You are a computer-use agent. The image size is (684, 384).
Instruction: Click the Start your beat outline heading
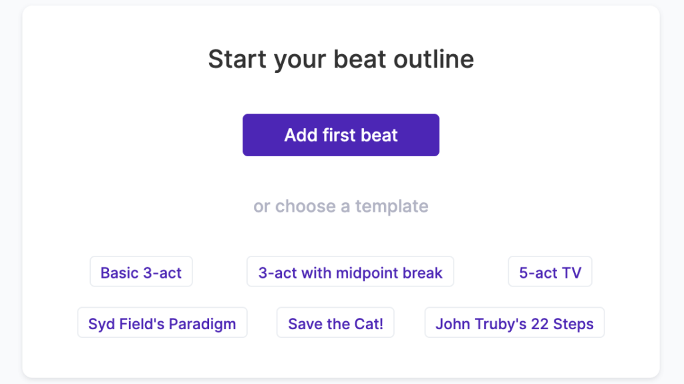[341, 59]
